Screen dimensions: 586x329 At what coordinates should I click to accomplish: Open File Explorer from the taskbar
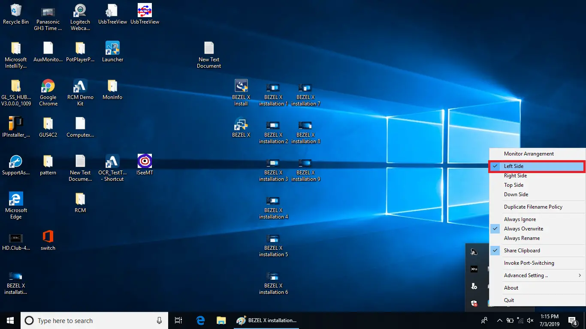pyautogui.click(x=221, y=320)
